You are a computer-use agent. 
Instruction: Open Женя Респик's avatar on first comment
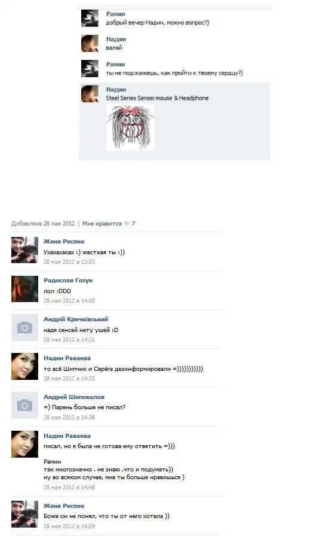24,250
